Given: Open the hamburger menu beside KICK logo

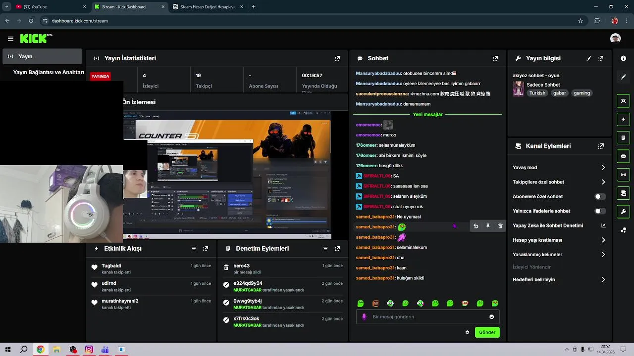Looking at the screenshot, I should pos(10,39).
